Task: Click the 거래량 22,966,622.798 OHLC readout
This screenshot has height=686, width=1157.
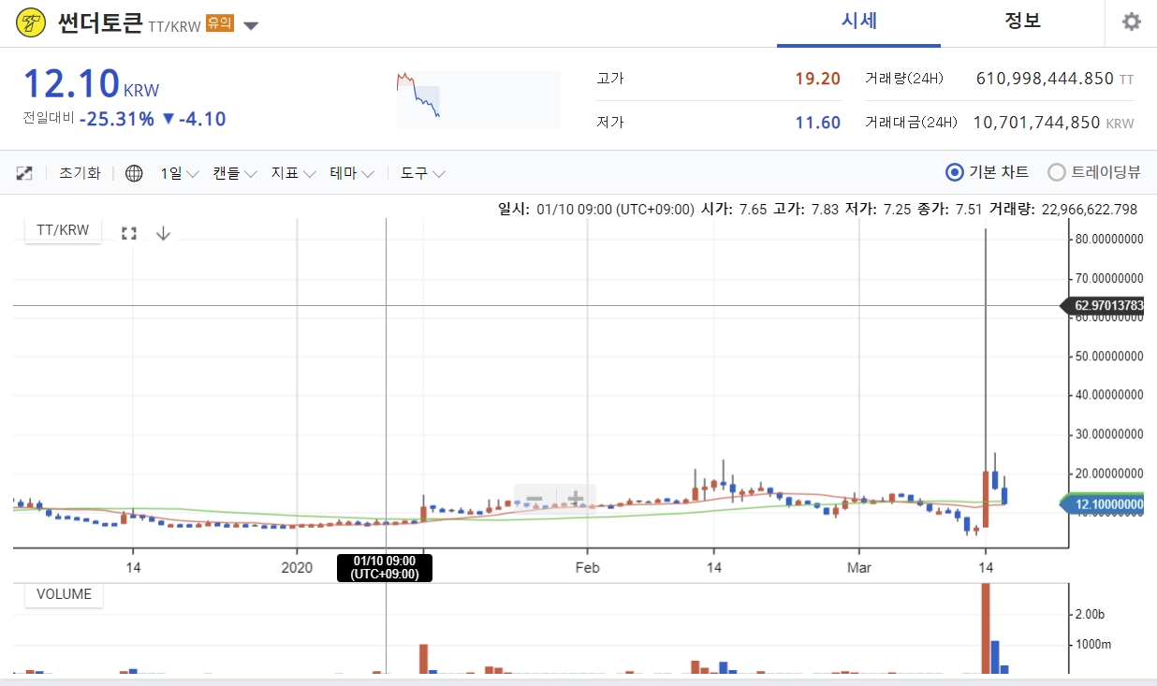Action: (x=1063, y=209)
